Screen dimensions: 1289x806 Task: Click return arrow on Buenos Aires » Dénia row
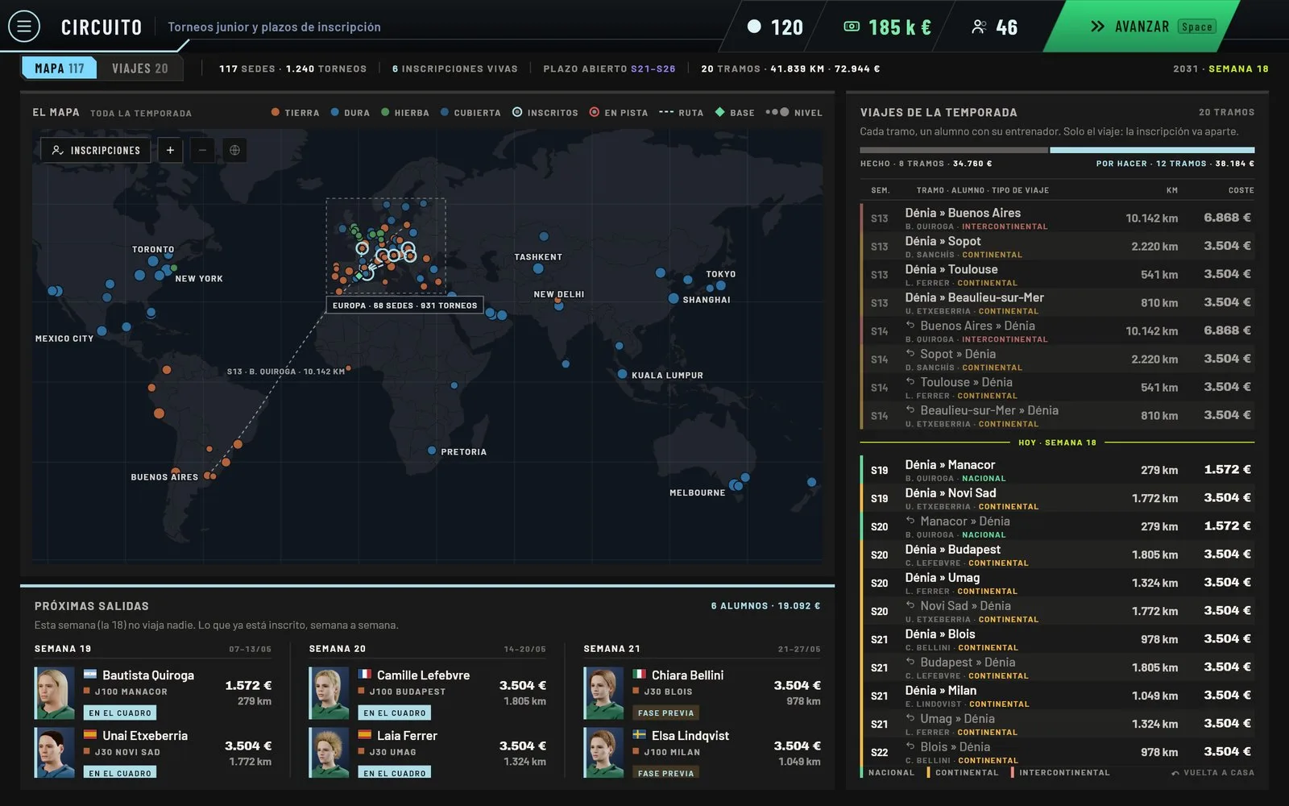(910, 325)
